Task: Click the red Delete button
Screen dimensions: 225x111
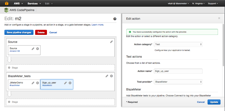Action: (x=41, y=32)
